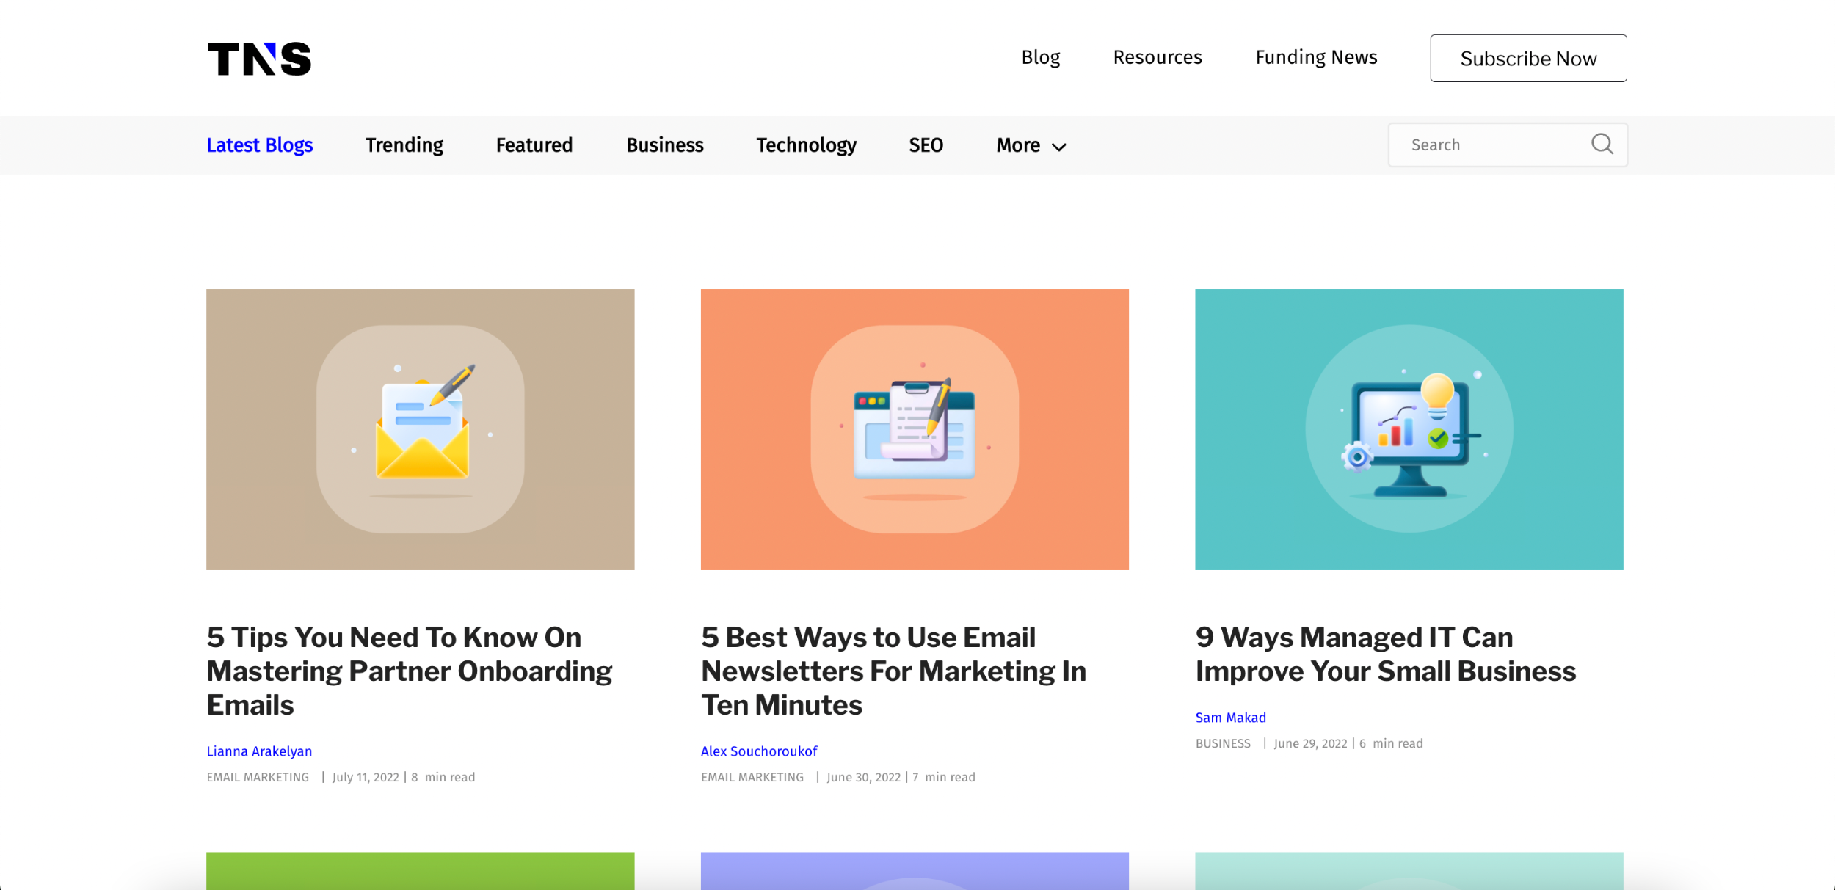Click the TNS logo
The height and width of the screenshot is (890, 1835).
(259, 59)
